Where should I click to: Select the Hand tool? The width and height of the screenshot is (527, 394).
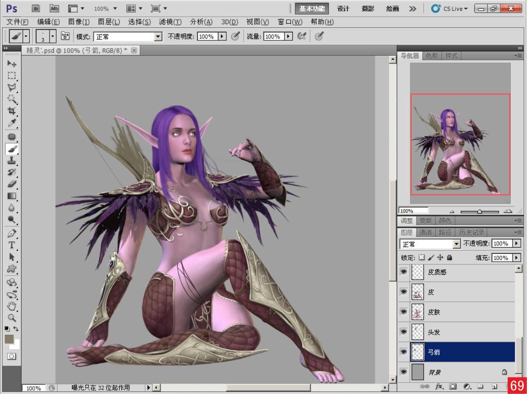pos(12,306)
